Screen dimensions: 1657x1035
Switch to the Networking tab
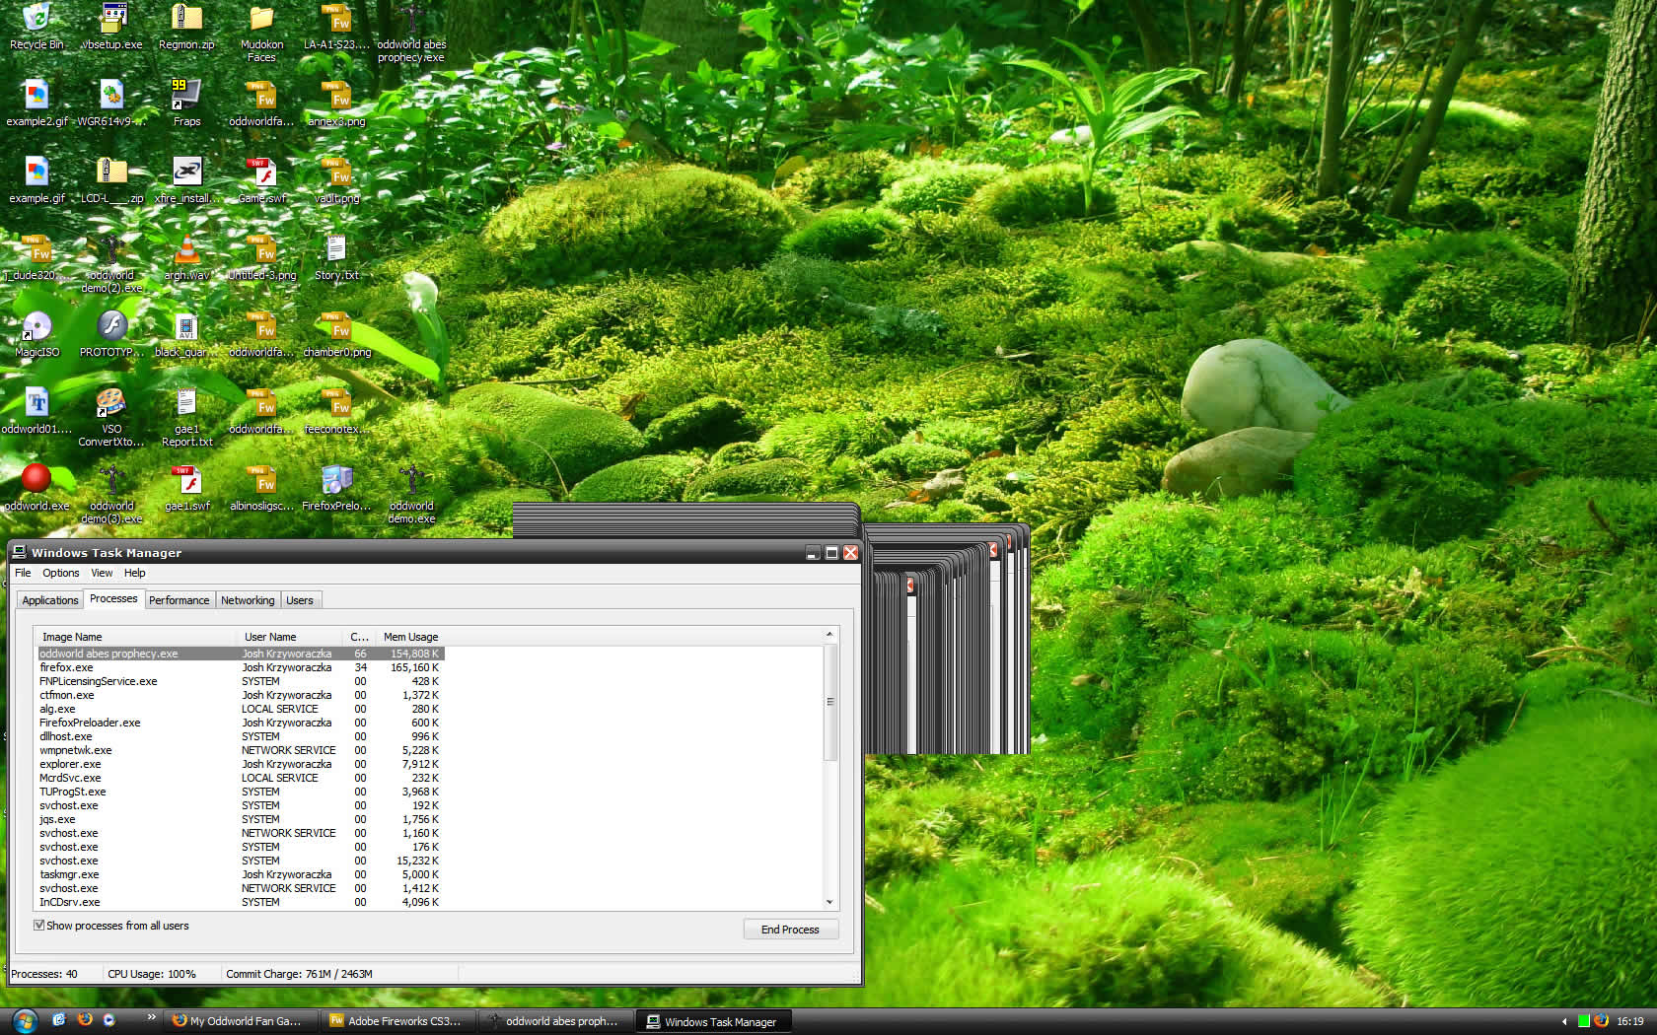coord(248,600)
